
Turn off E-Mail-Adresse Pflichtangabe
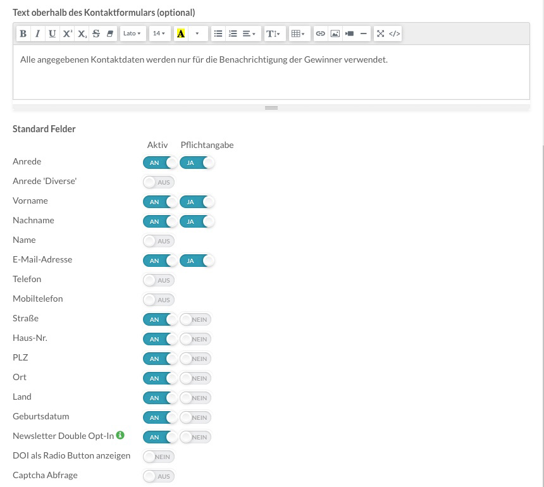pos(197,261)
